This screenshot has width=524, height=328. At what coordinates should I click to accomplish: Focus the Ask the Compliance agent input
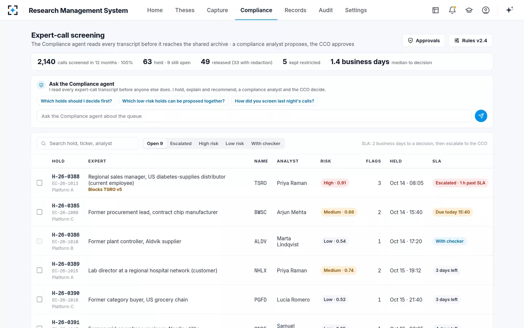pyautogui.click(x=254, y=116)
